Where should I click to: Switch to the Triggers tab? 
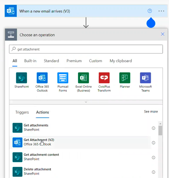point(22,112)
